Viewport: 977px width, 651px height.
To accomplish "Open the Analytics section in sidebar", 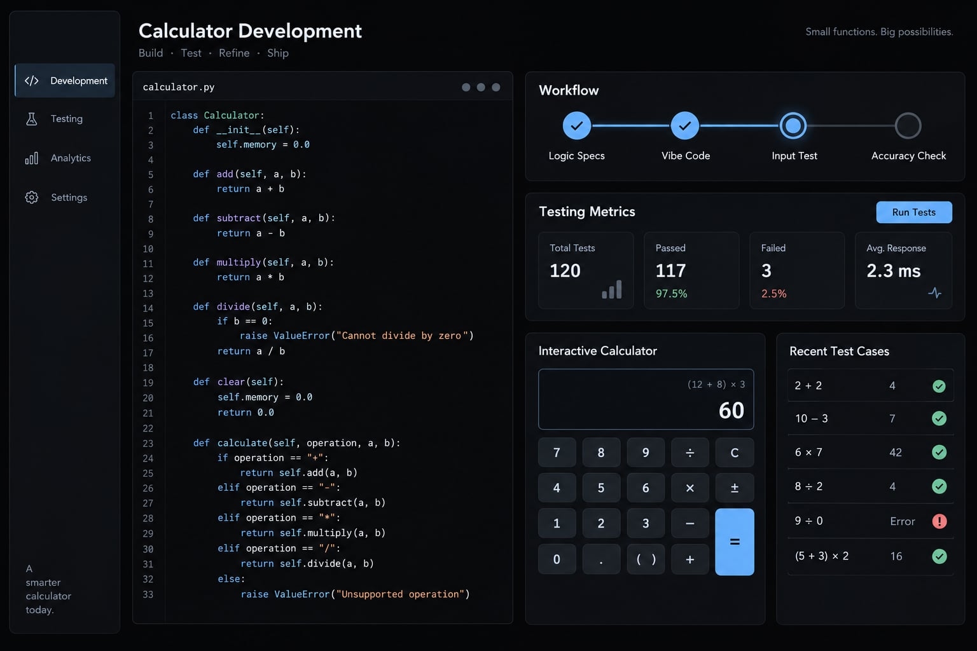I will pyautogui.click(x=65, y=158).
